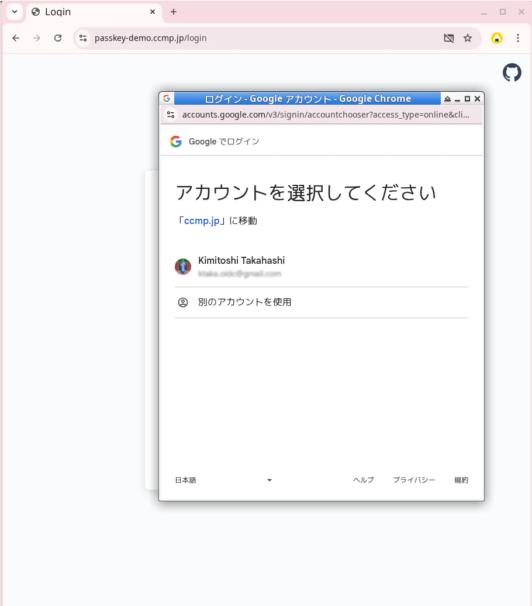532x606 pixels.
Task: Click the person icon next to 別のアカウントを使用
Action: coord(183,302)
